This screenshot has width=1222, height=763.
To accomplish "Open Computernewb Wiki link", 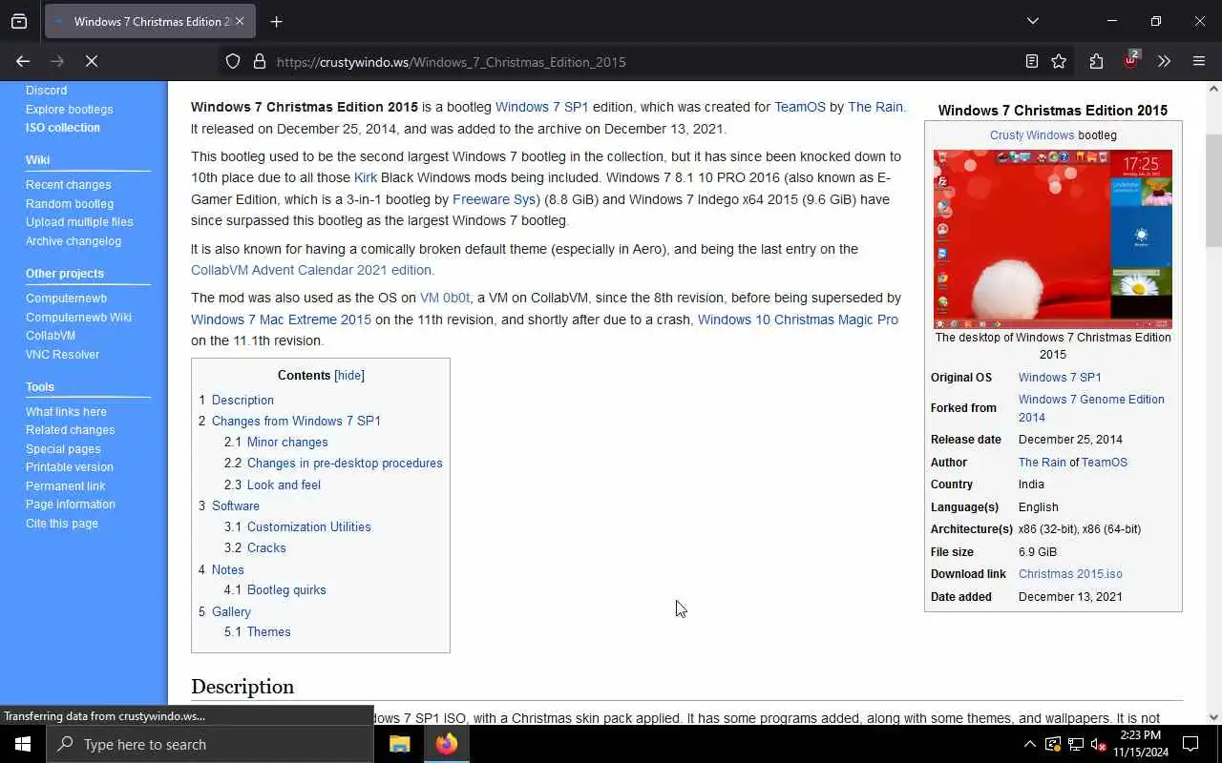I will (78, 317).
